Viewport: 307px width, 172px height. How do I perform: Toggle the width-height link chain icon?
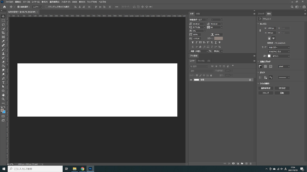pos(260,31)
